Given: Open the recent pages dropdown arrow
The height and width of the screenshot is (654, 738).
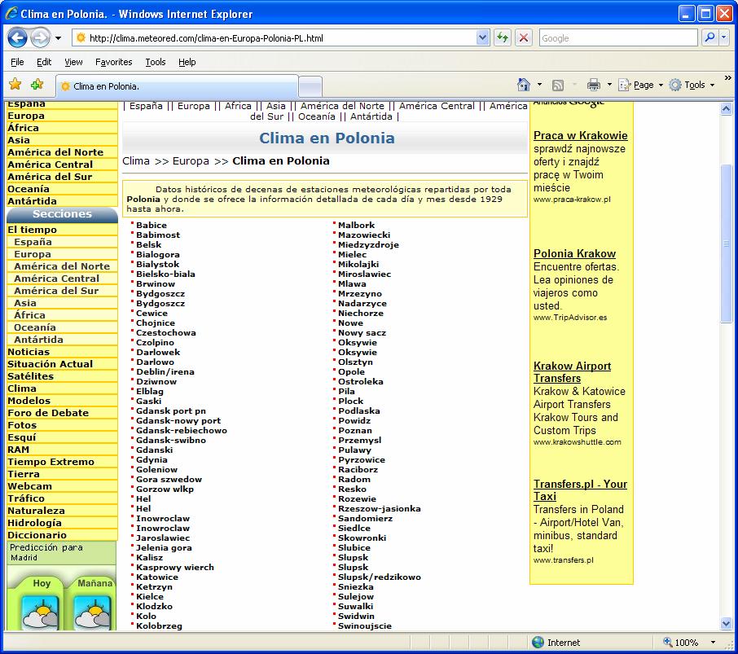Looking at the screenshot, I should (58, 38).
